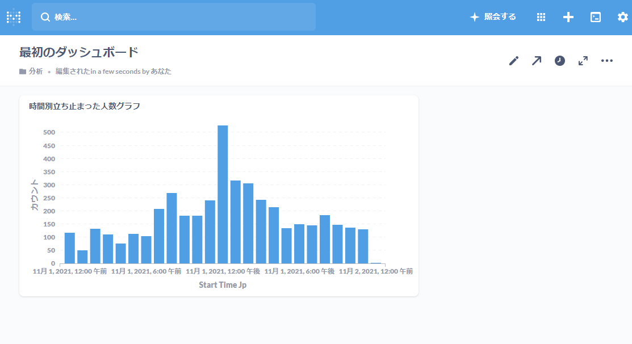The height and width of the screenshot is (344, 632).
Task: Click the 最初のダッシュボード title
Action: tap(79, 53)
